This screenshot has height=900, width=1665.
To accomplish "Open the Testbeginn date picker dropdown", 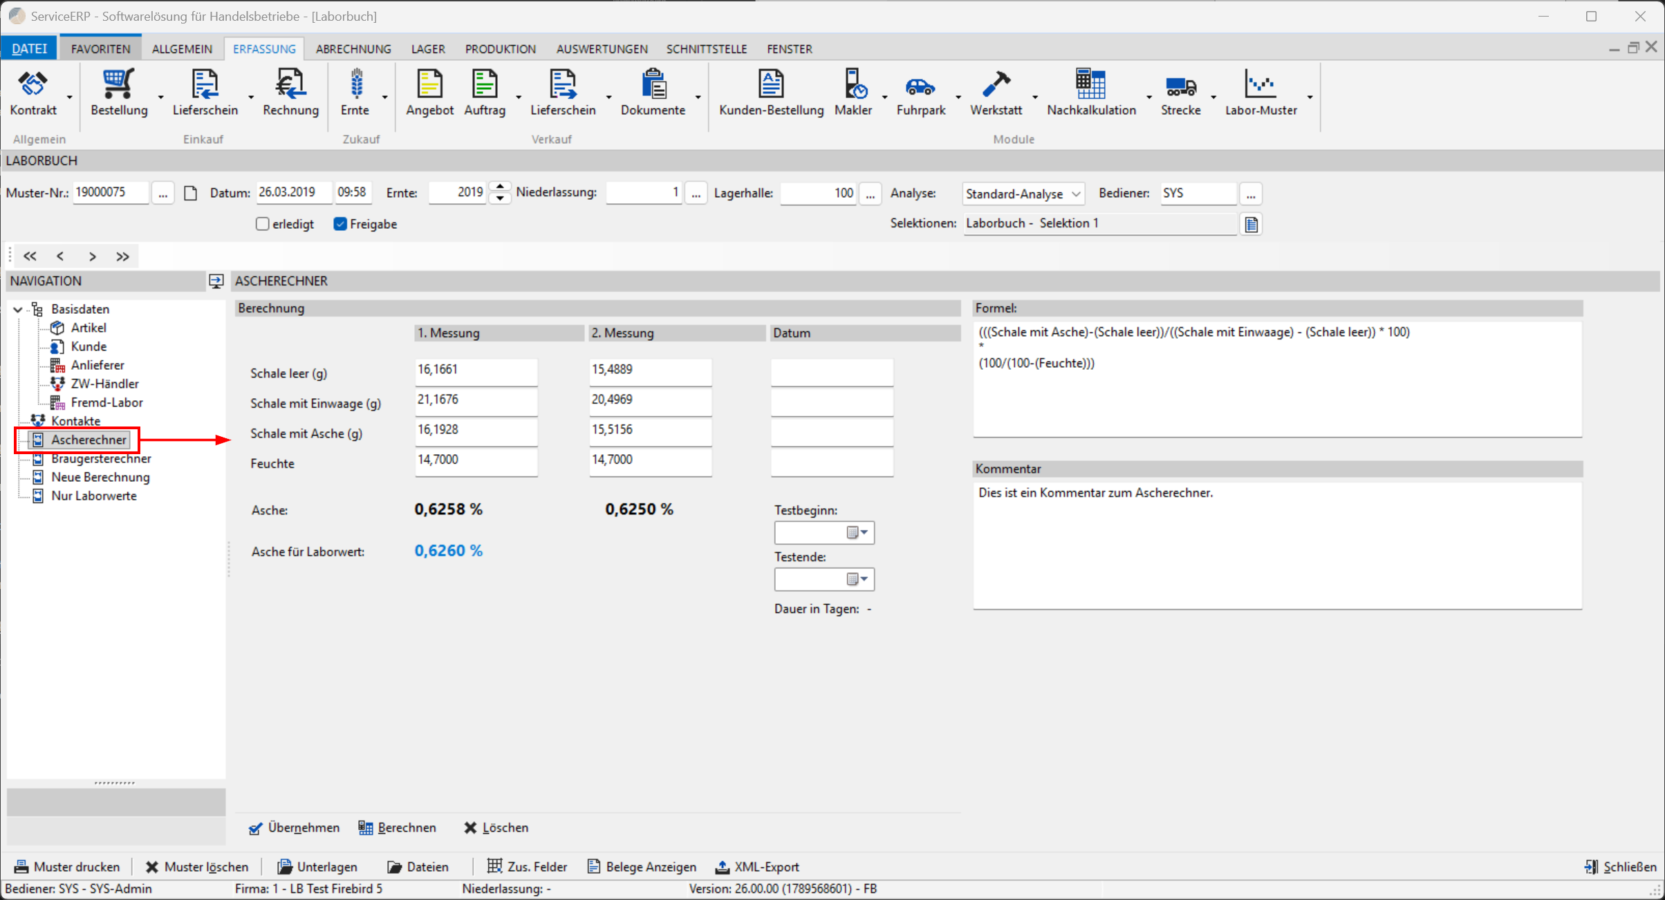I will point(858,532).
